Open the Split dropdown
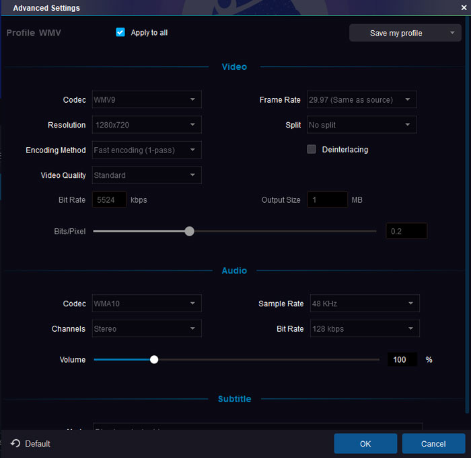 (x=362, y=125)
